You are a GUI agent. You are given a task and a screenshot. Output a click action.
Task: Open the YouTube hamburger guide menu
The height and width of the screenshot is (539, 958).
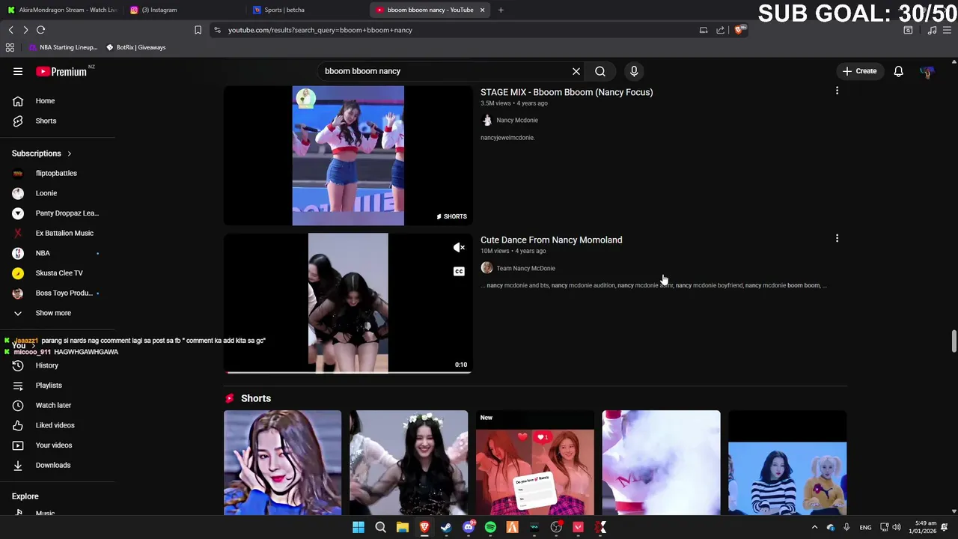coord(18,71)
